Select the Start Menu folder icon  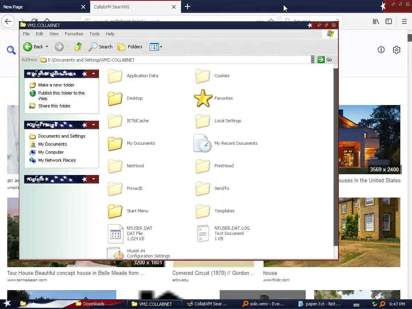coord(115,211)
